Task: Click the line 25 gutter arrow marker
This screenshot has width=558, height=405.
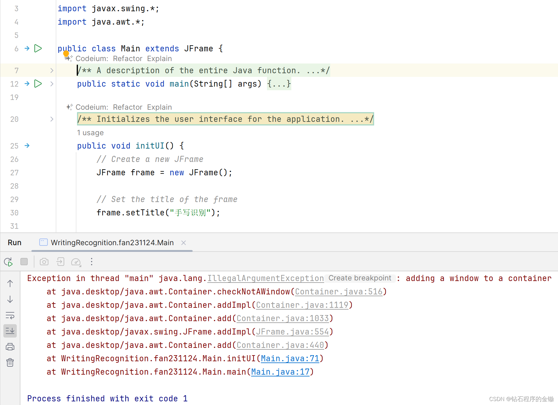Action: [27, 146]
